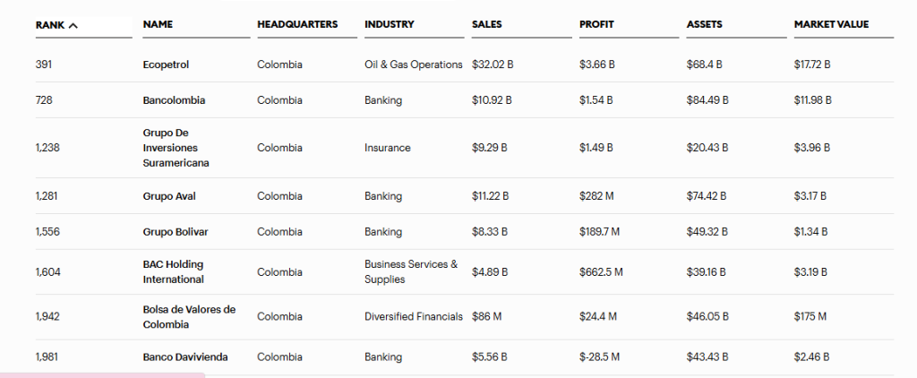Click Grupo Bolivar assets $49.32 B
This screenshot has height=378, width=917.
(x=707, y=232)
